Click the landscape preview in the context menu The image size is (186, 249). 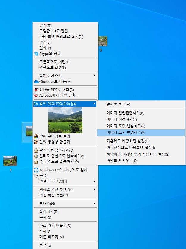[x=65, y=120]
